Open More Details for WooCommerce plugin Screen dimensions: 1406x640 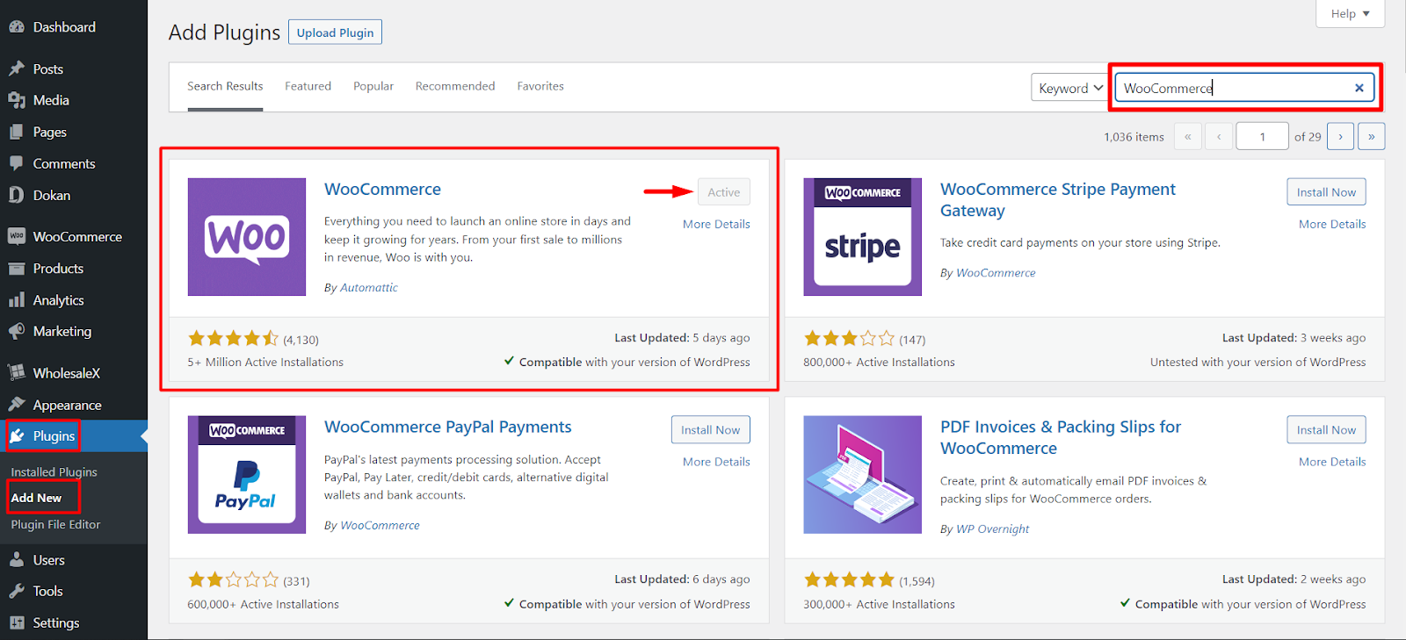click(716, 224)
